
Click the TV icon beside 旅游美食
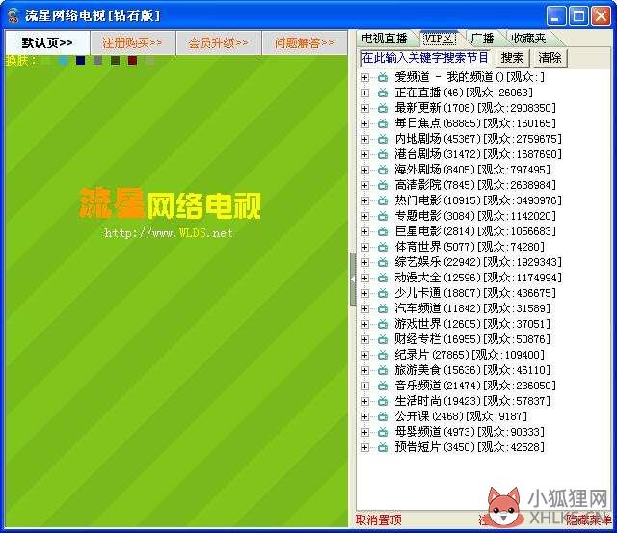383,370
